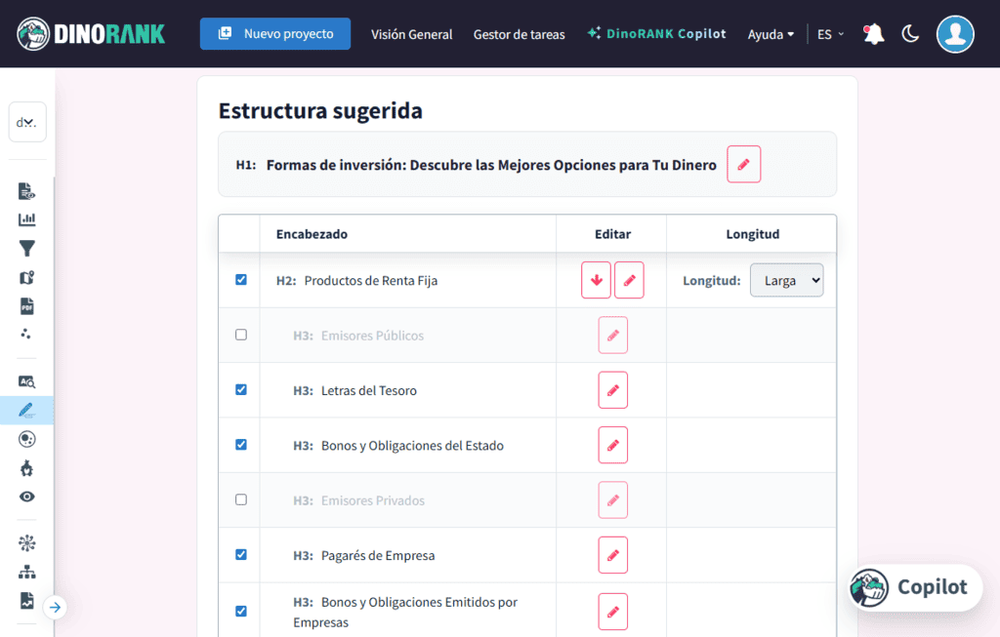Select the keyword filter funnel tool
This screenshot has width=1000, height=637.
(x=26, y=248)
